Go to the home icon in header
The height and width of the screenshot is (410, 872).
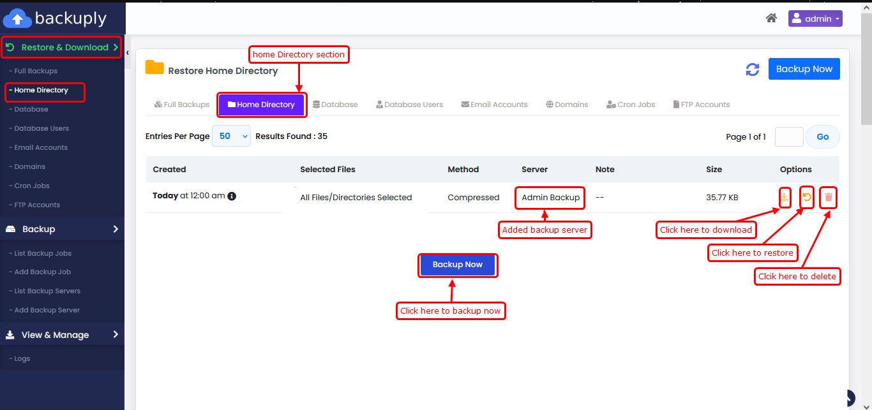[x=771, y=18]
